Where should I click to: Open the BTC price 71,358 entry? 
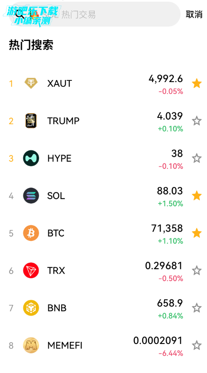point(103,233)
